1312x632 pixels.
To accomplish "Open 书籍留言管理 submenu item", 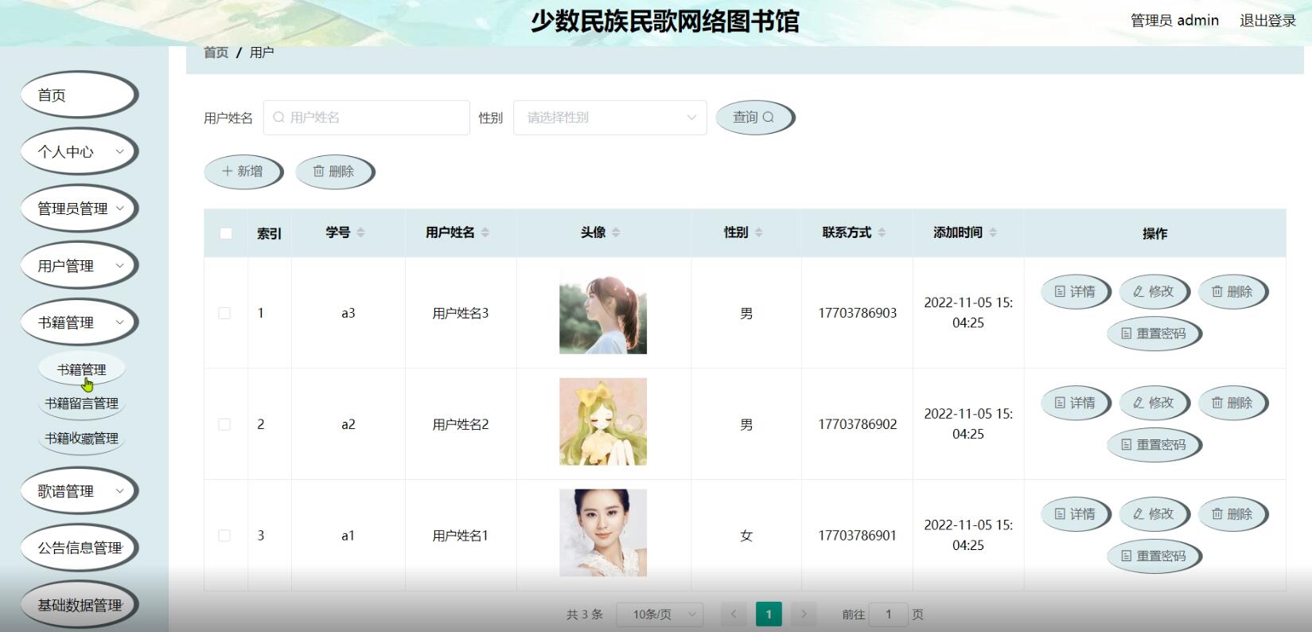I will click(81, 404).
